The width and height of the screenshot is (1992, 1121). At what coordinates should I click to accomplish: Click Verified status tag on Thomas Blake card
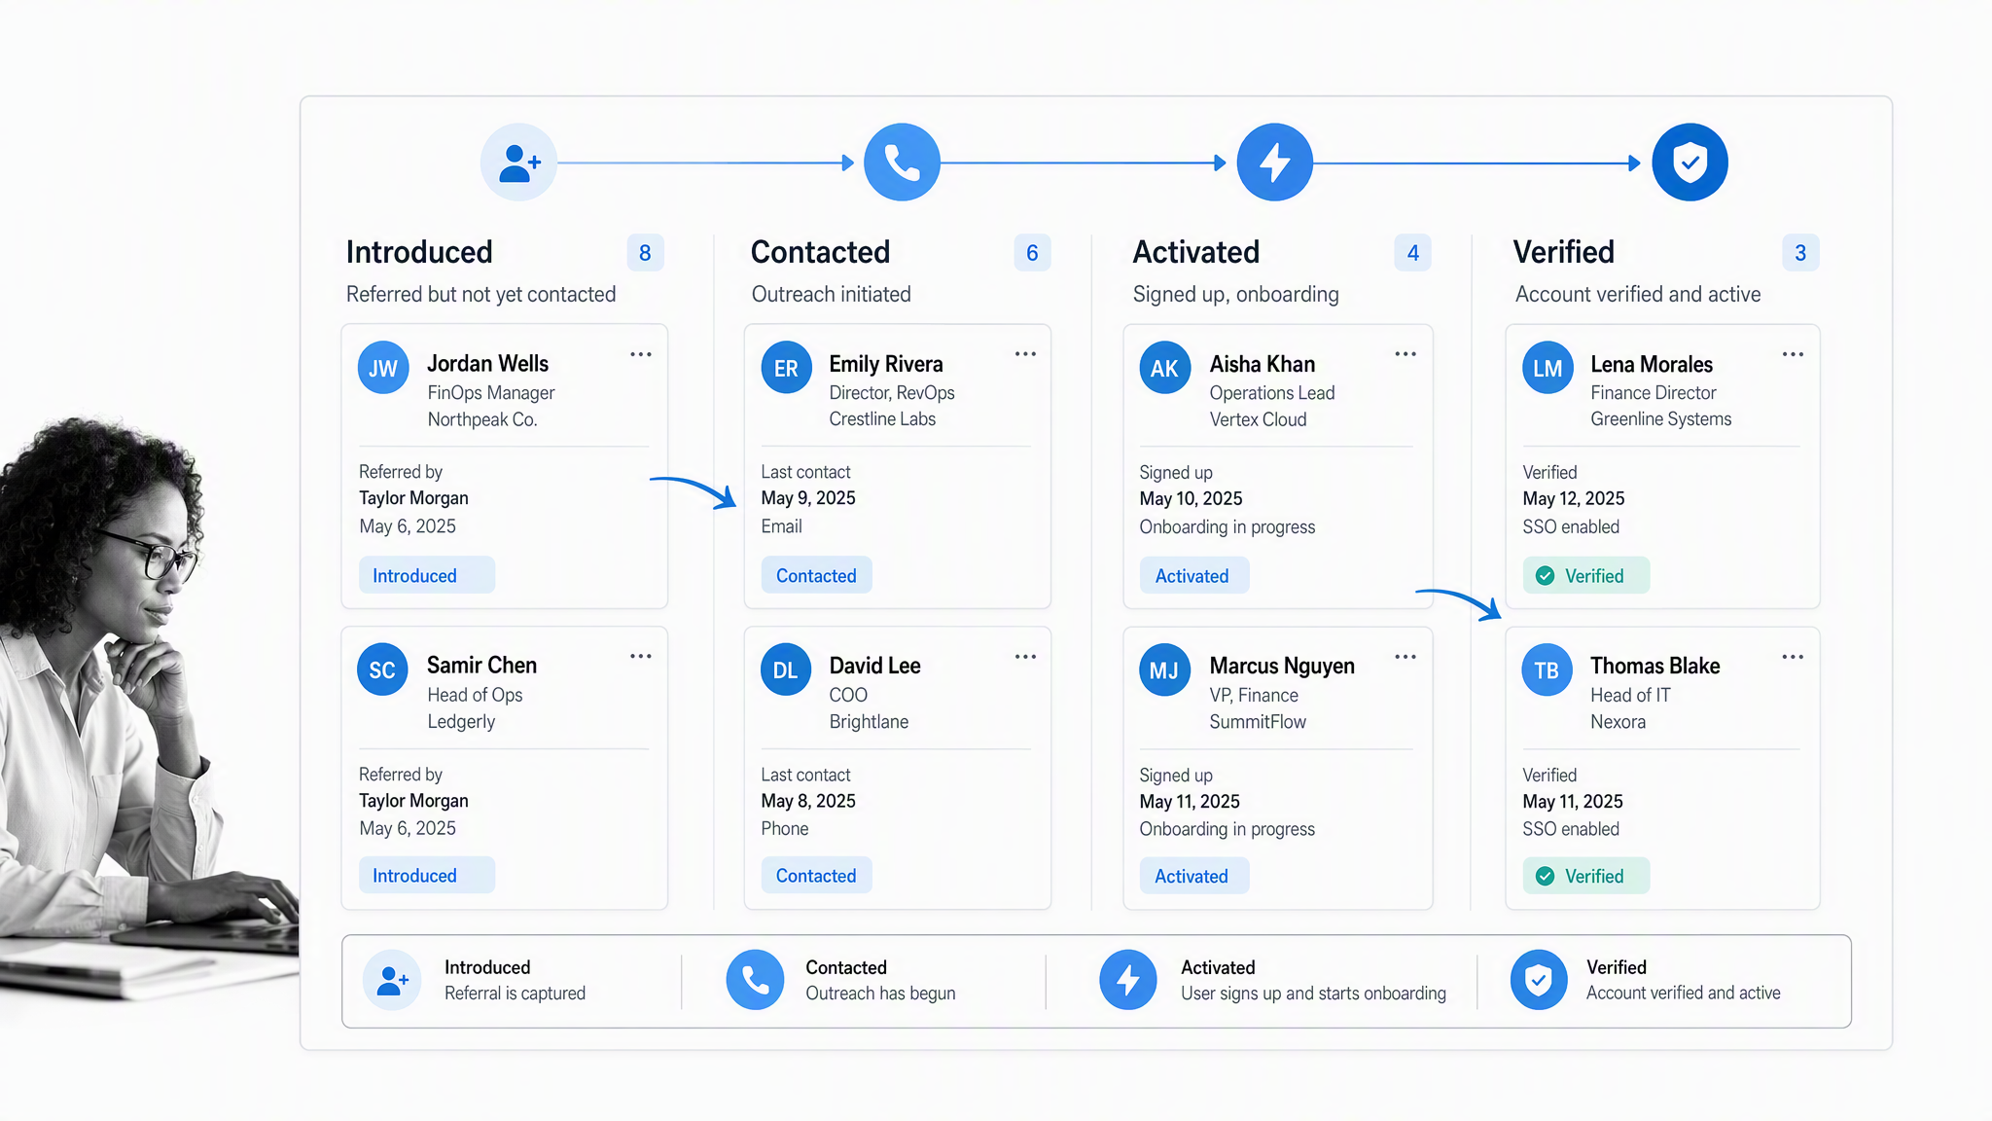tap(1585, 875)
